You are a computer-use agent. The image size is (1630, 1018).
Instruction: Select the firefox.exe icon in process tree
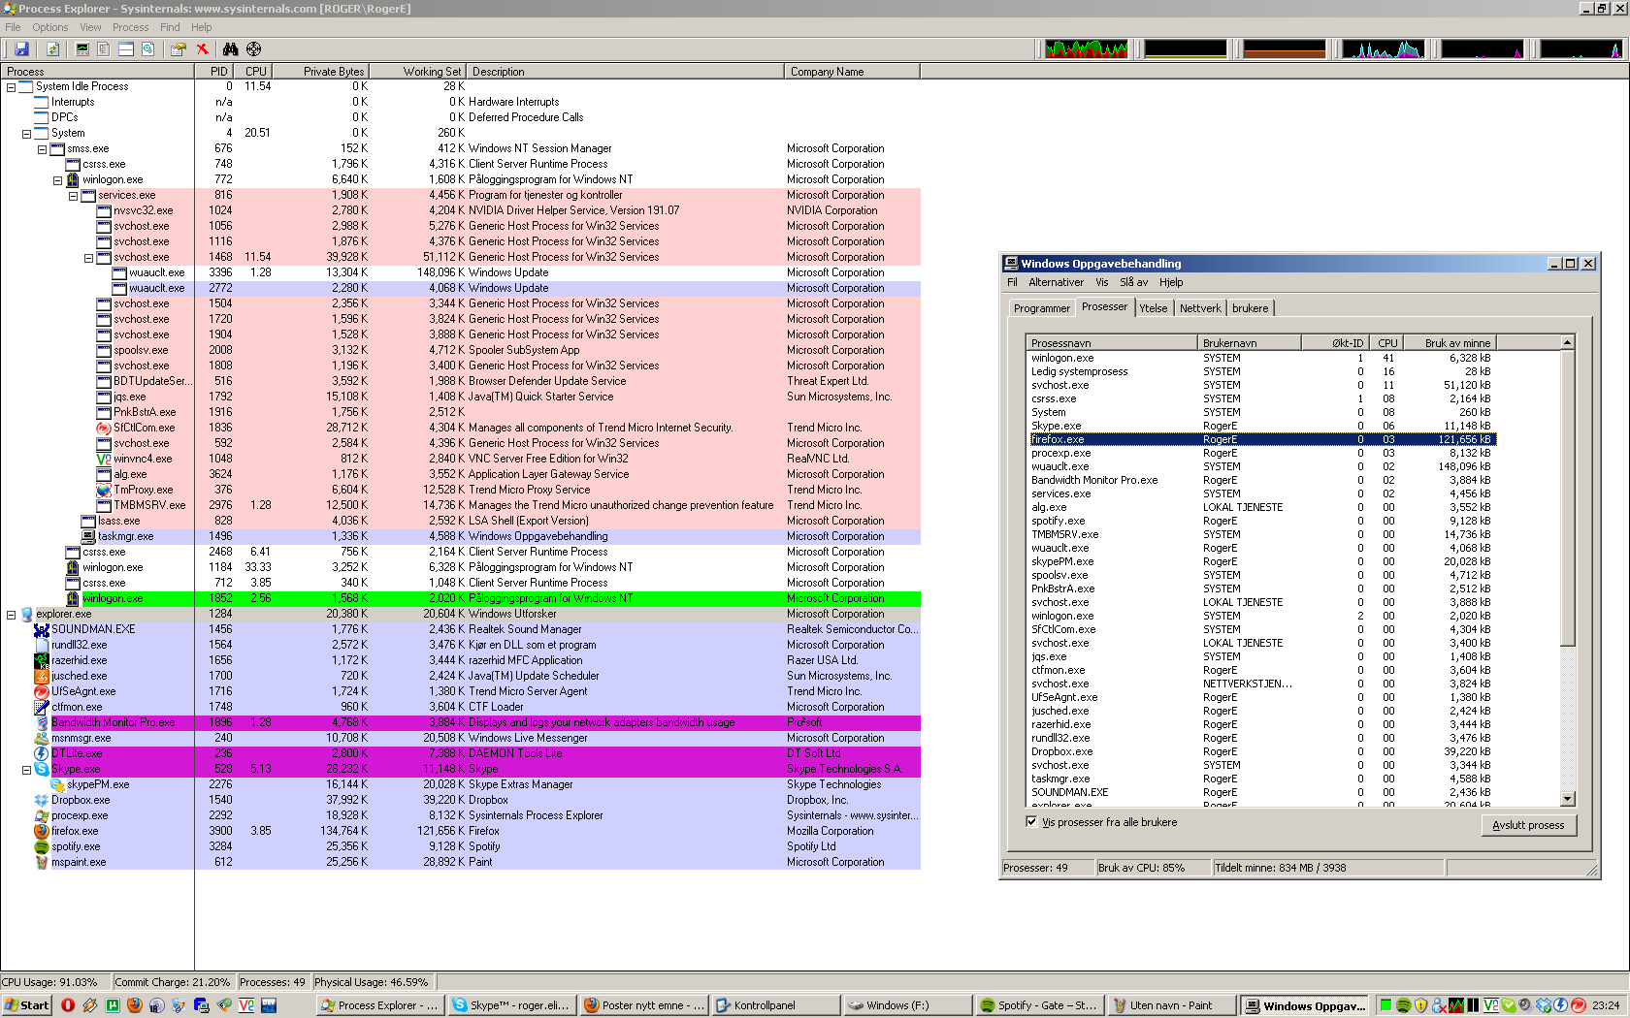42,831
